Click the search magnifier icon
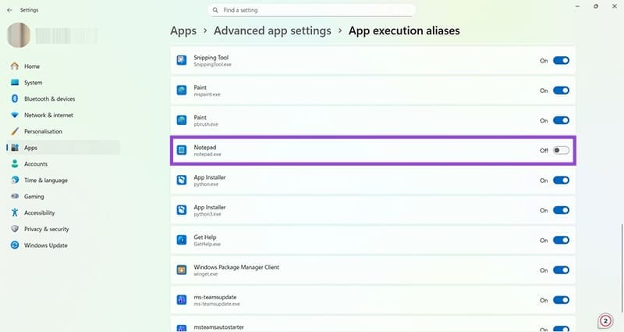Viewport: 624px width, 332px height. (215, 10)
